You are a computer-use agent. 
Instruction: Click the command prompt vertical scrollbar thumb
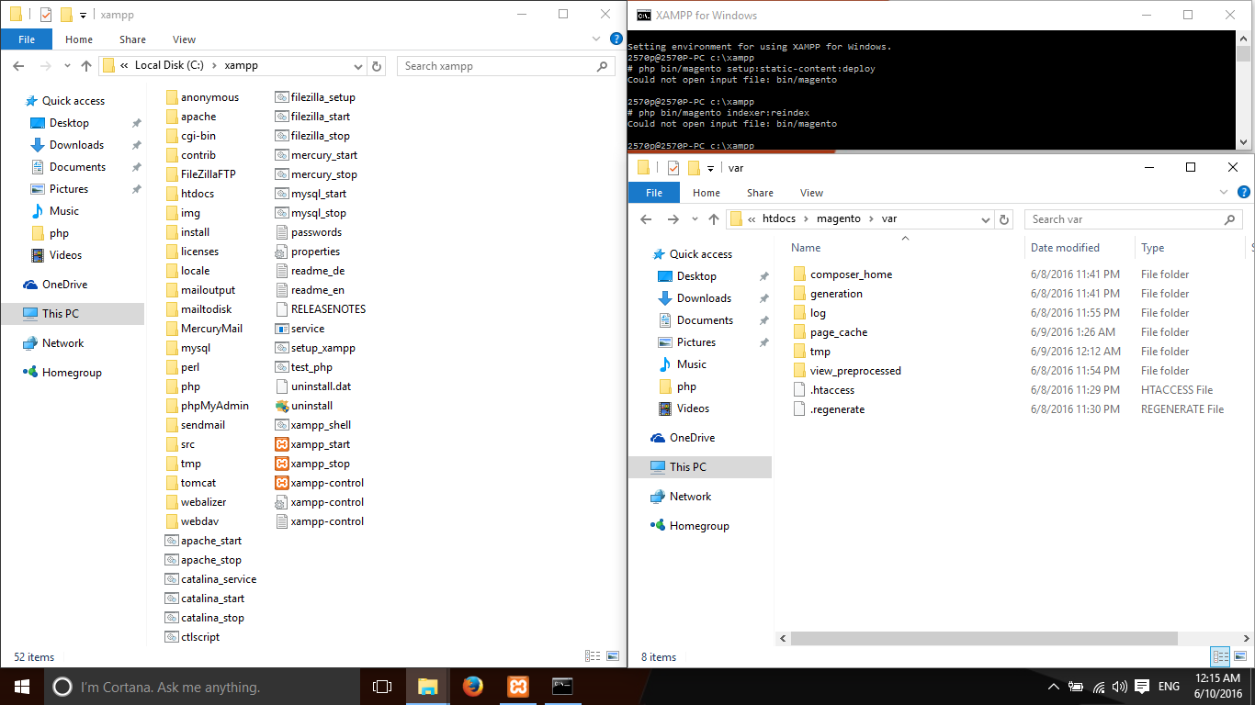[x=1243, y=53]
